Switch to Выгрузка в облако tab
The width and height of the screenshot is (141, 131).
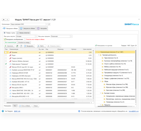pyautogui.click(x=10, y=29)
